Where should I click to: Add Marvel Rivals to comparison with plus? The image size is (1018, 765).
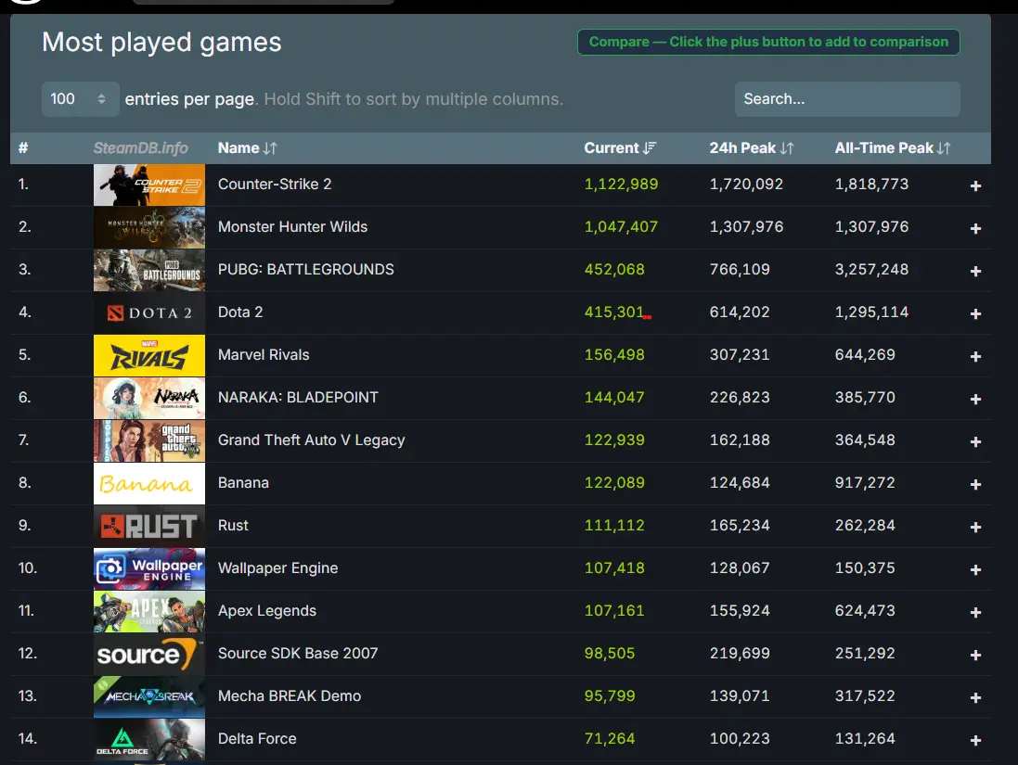pos(975,357)
